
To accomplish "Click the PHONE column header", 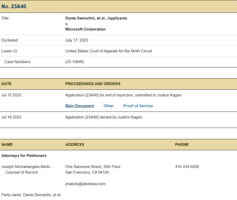I will click(x=182, y=145).
